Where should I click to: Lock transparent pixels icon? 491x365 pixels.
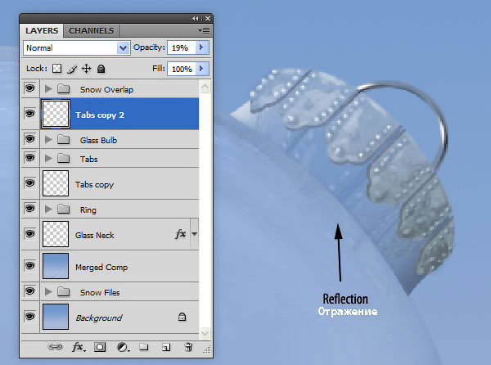(x=56, y=69)
